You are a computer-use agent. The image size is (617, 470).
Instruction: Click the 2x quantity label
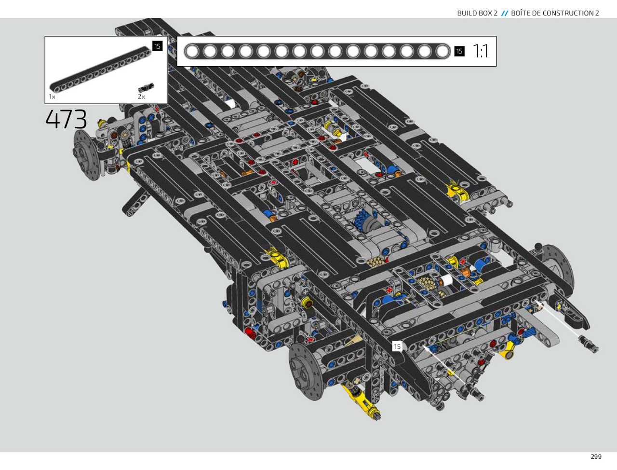point(141,97)
